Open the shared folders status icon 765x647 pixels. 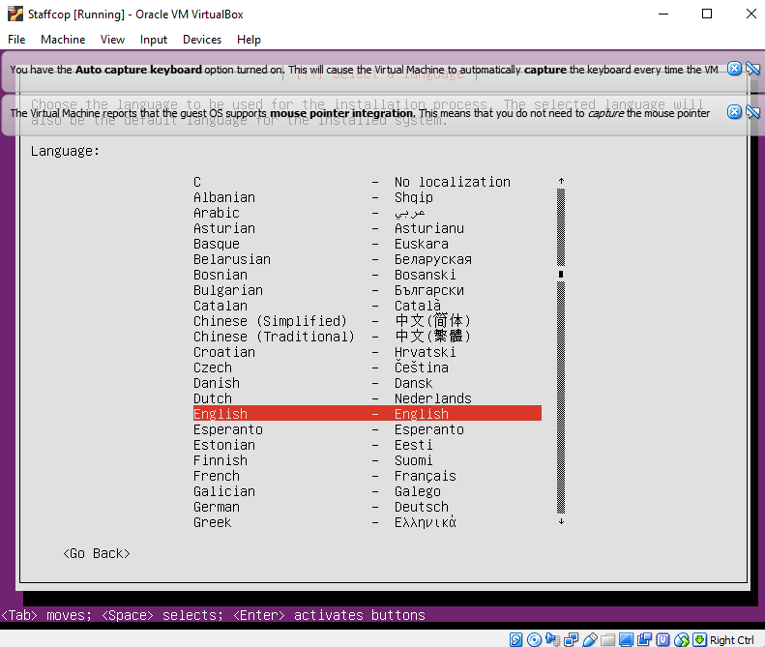tap(608, 639)
